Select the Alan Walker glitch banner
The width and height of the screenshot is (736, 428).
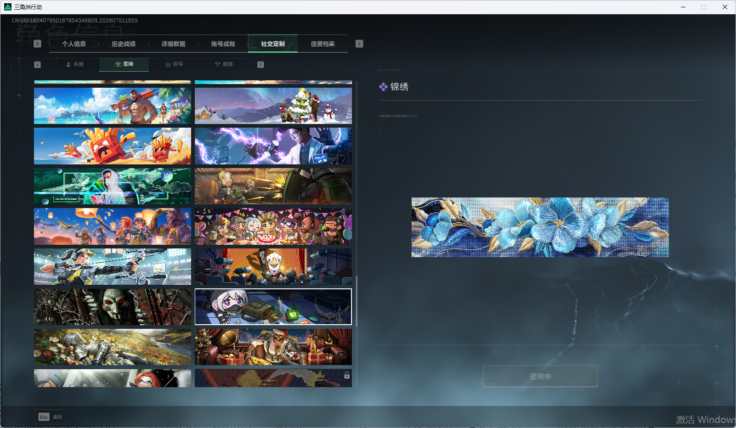113,186
